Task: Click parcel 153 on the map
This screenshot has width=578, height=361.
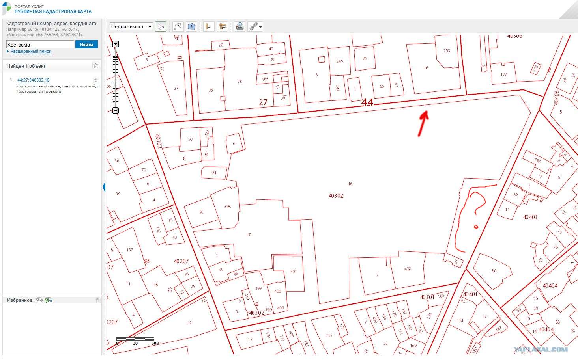Action: pyautogui.click(x=329, y=335)
